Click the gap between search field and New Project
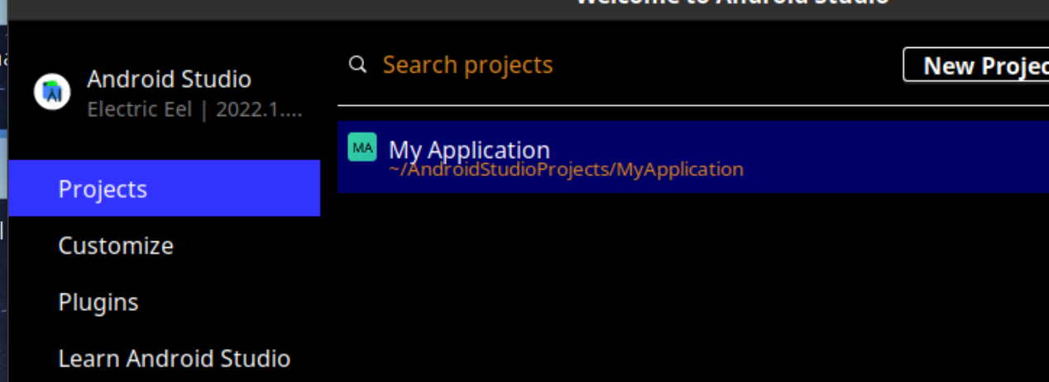This screenshot has width=1049, height=382. 728,64
